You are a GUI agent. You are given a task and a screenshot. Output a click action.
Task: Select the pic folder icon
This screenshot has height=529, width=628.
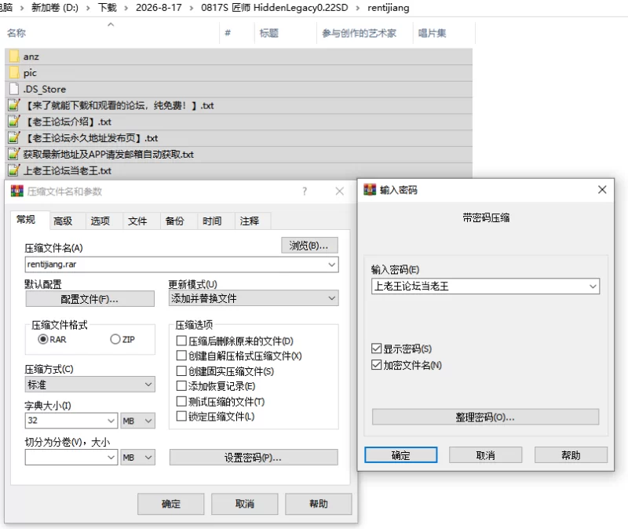(14, 73)
